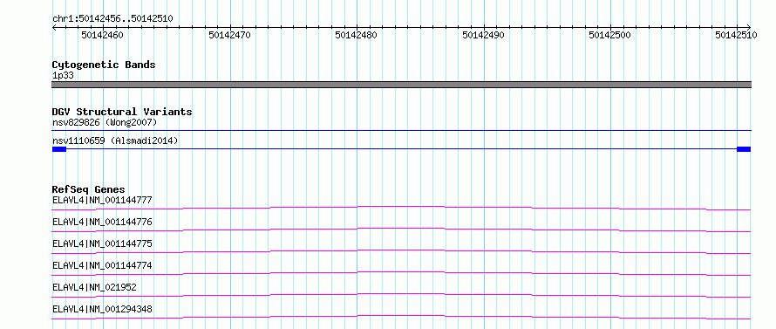Open transcript ELAVL4|NM_001144776
This screenshot has width=776, height=329.
[x=102, y=222]
